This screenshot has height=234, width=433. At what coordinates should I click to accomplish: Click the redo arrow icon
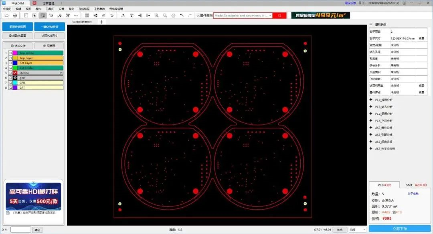[190, 16]
